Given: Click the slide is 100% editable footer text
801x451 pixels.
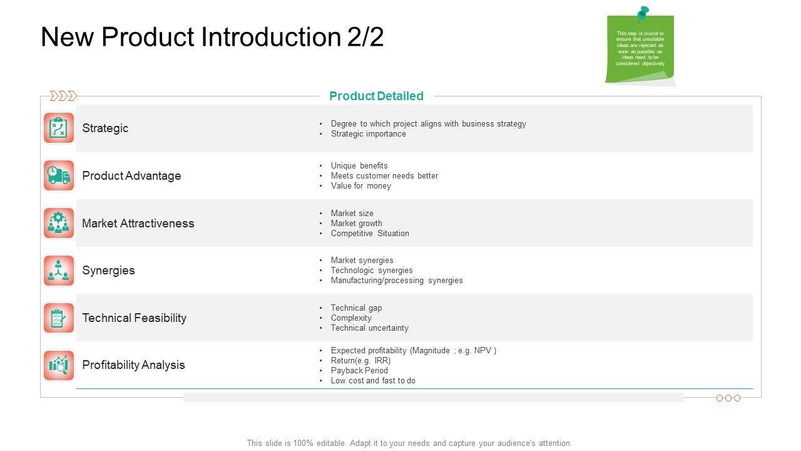Looking at the screenshot, I should click(x=409, y=443).
